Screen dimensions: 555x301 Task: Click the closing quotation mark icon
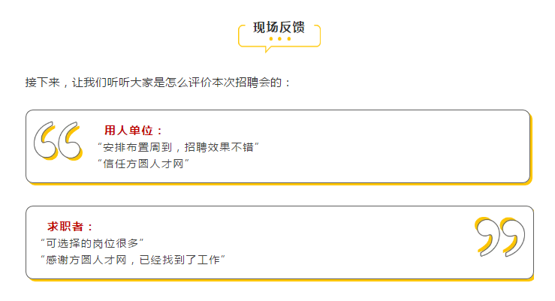tap(499, 236)
